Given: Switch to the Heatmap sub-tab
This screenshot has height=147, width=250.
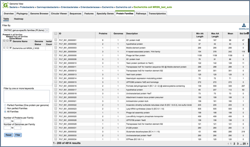Looking at the screenshot, I should click(x=18, y=19).
